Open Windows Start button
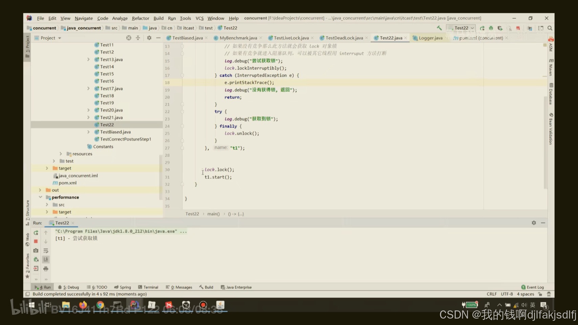Image resolution: width=578 pixels, height=325 pixels. coord(31,305)
